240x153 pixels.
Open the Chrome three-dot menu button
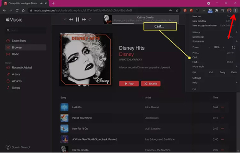point(236,10)
